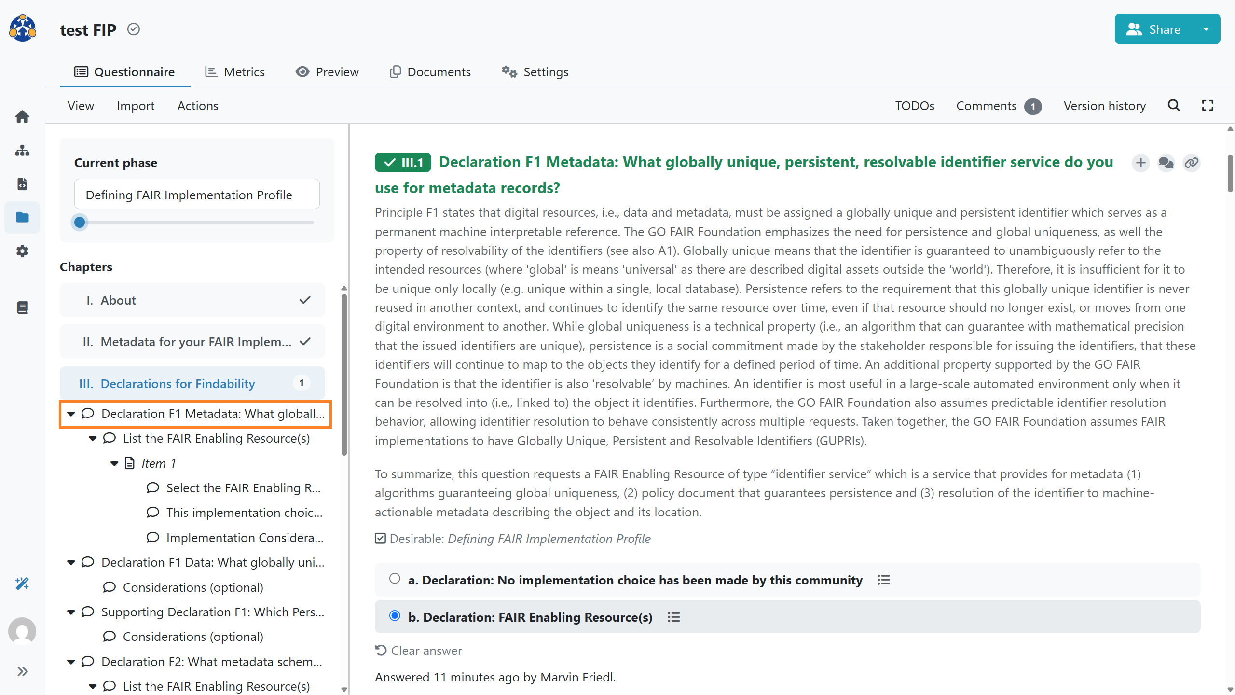This screenshot has height=695, width=1235.
Task: Open Document Templates code-file icon
Action: [22, 184]
